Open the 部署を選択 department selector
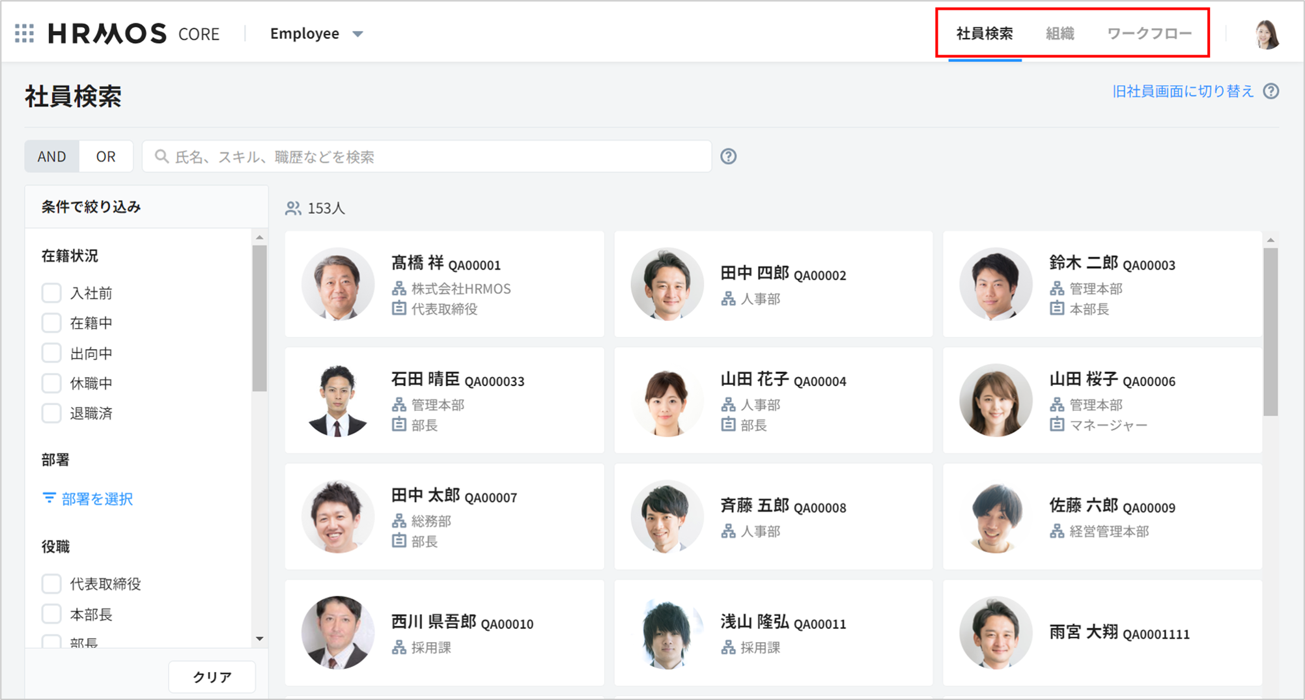 [x=88, y=499]
